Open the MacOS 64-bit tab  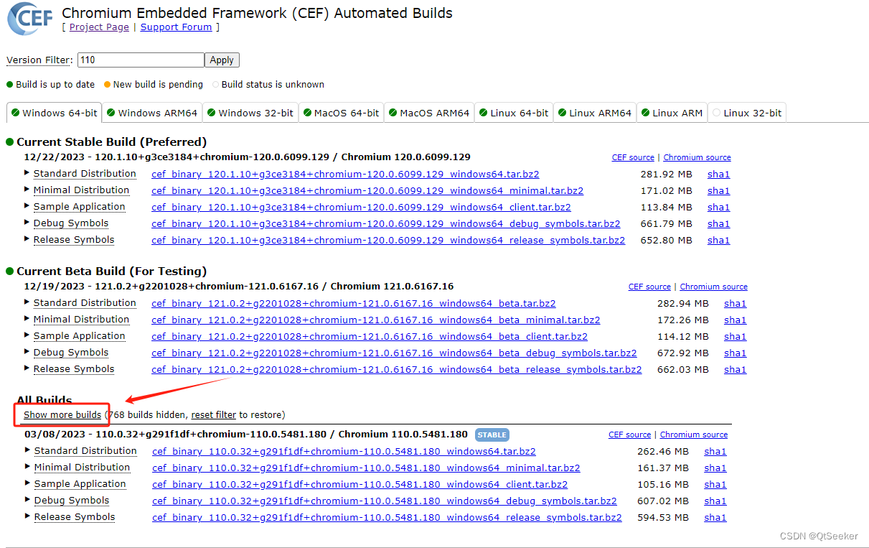tap(341, 113)
